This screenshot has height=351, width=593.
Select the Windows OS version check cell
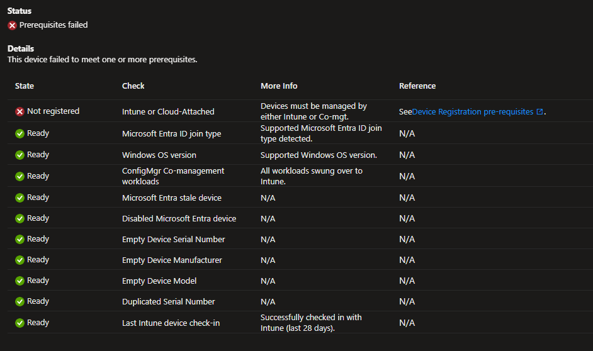159,155
